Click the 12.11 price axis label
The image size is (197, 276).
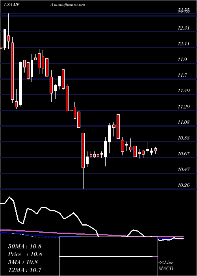[x=184, y=44]
